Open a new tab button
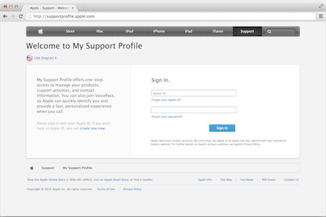This screenshot has width=326, height=217. click(82, 8)
